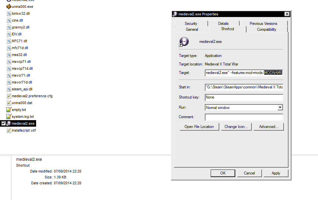Image resolution: width=318 pixels, height=200 pixels.
Task: Switch to the Previous Versions tab
Action: (x=263, y=24)
